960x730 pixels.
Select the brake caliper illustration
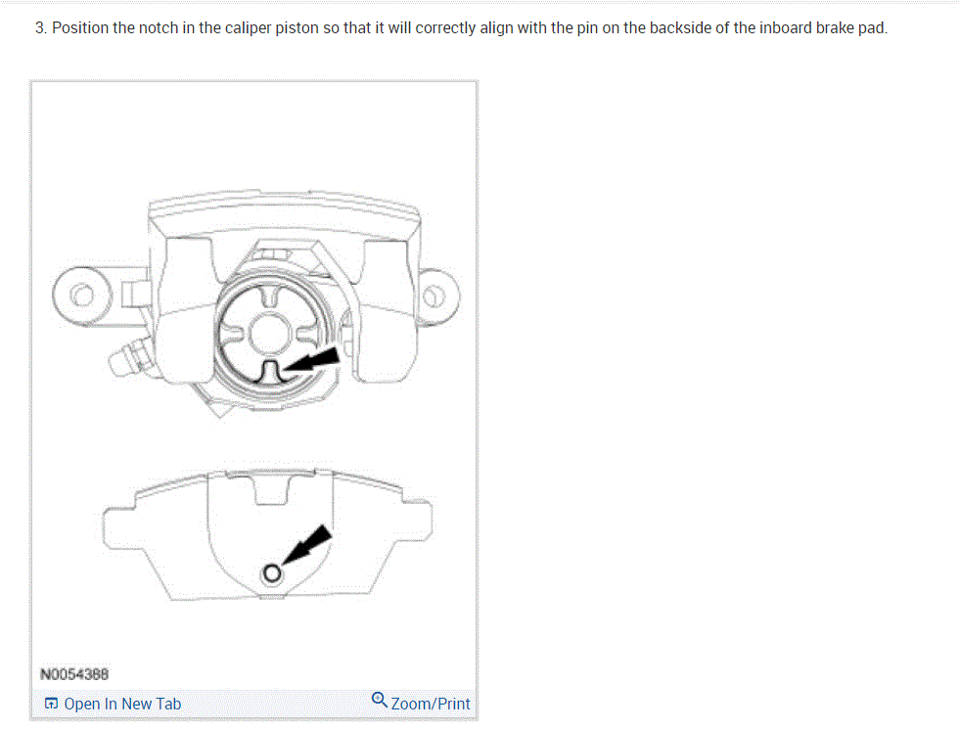[256, 303]
